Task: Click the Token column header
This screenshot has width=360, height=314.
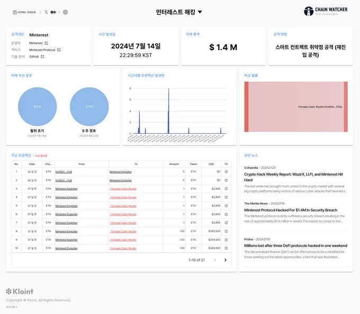Action: pyautogui.click(x=193, y=164)
